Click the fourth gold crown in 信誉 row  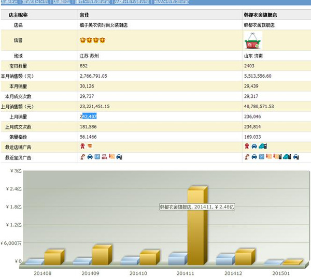102,40
